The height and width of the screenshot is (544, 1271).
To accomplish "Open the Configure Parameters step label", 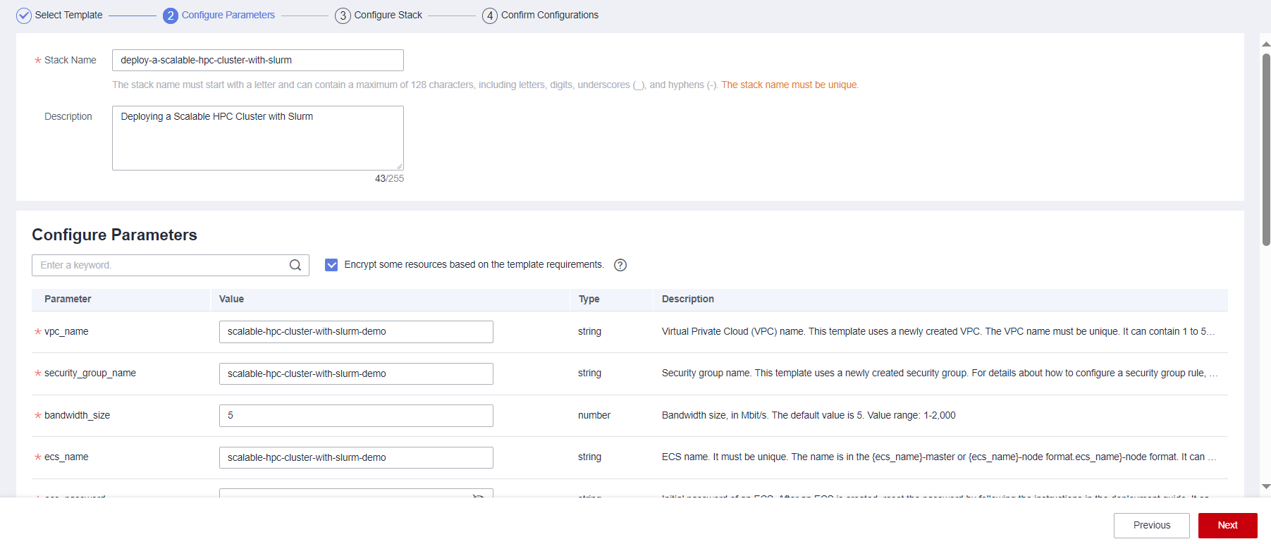I will (228, 15).
